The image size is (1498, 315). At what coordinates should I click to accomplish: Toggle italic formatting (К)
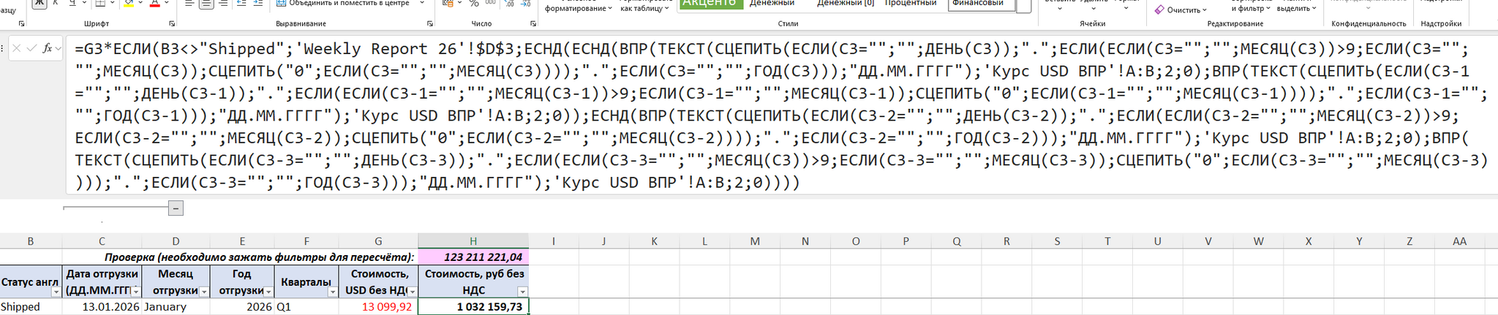(x=56, y=3)
